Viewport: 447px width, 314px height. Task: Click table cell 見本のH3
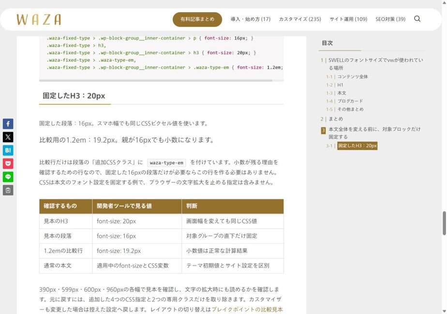[x=66, y=221]
